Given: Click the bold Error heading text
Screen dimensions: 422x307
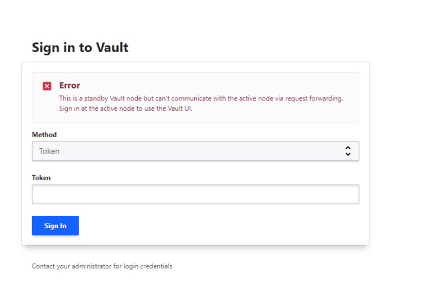Looking at the screenshot, I should (69, 86).
